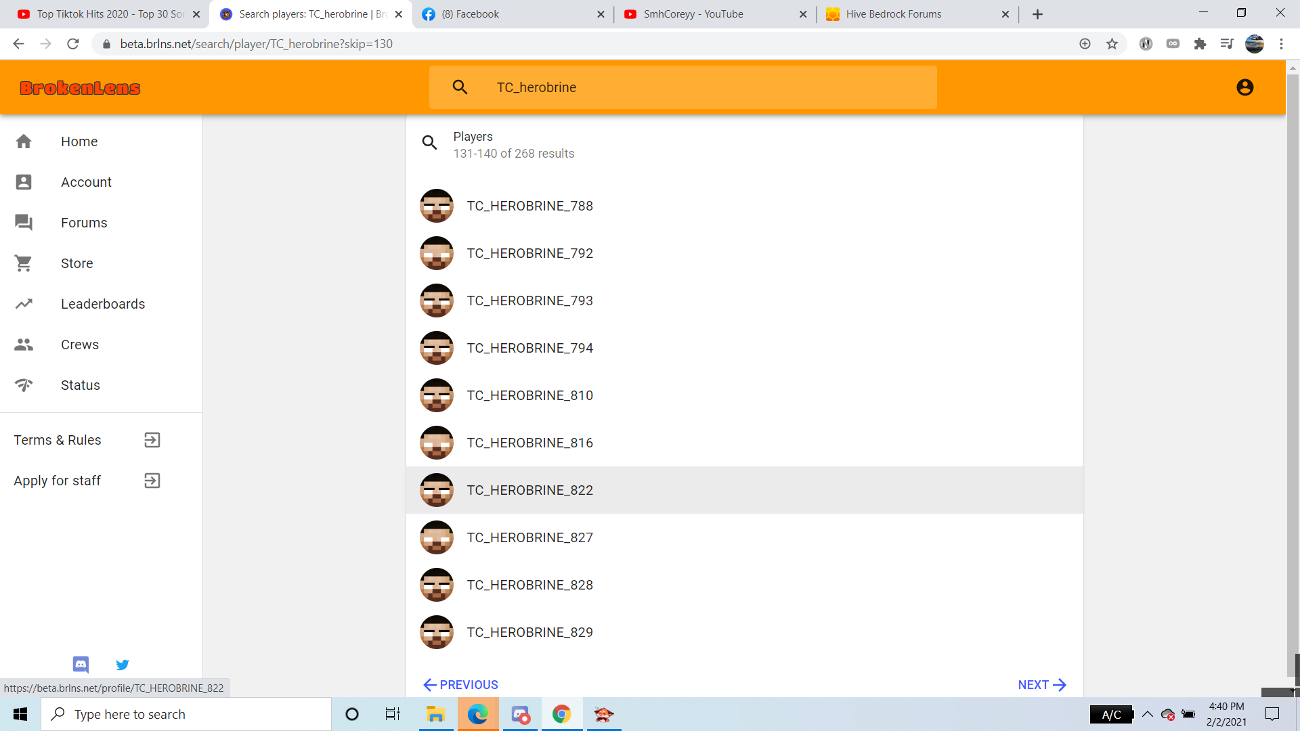This screenshot has height=731, width=1300.
Task: Click the avatar of TC_HEROBRINE_810
Action: pos(437,395)
